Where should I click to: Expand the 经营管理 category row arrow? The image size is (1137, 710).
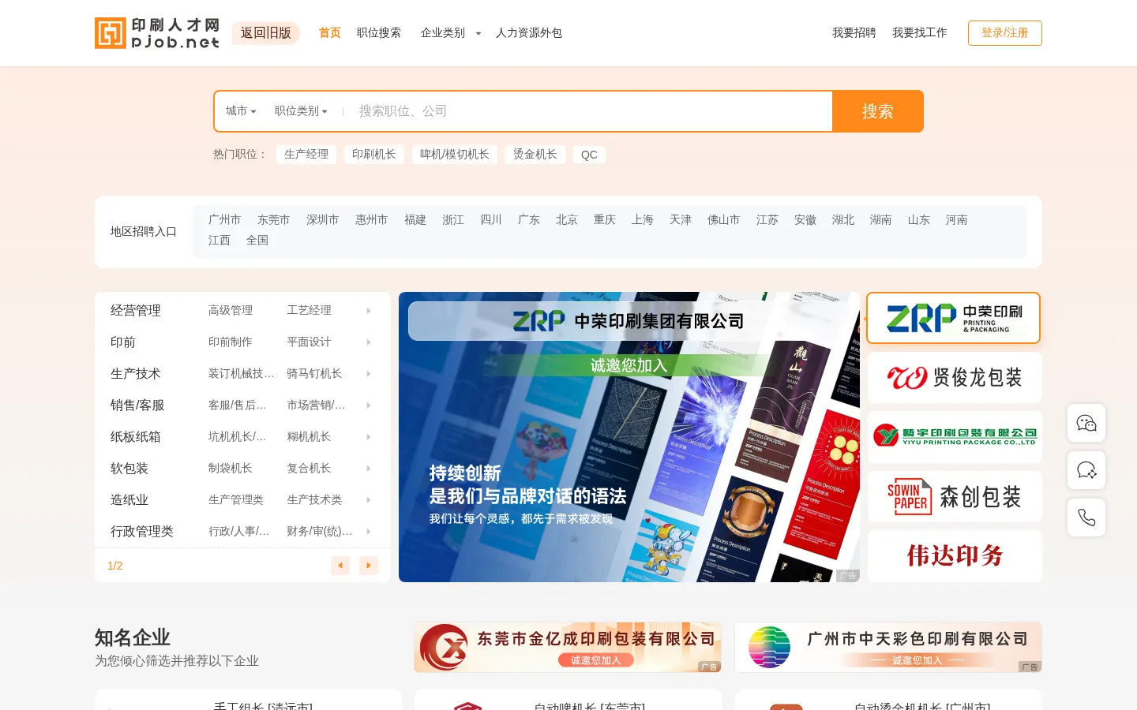tap(369, 311)
